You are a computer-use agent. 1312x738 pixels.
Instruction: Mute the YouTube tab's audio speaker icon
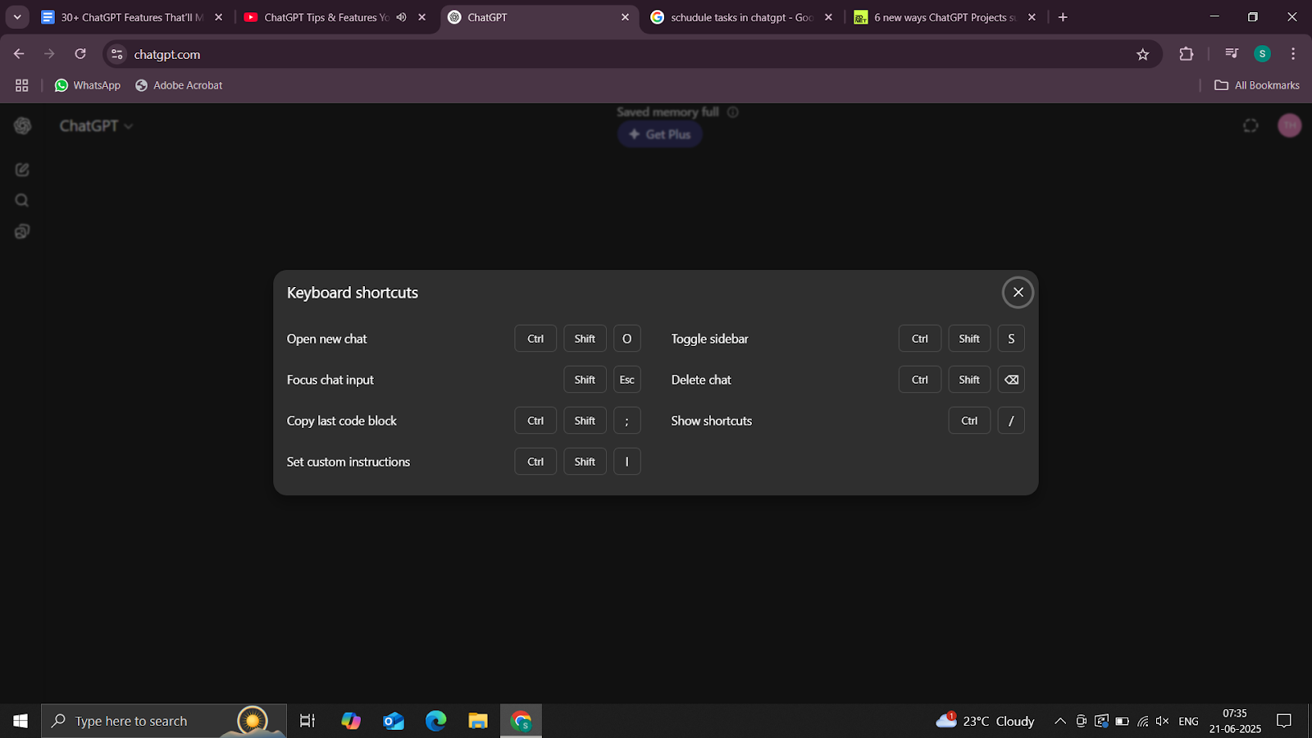click(x=401, y=17)
